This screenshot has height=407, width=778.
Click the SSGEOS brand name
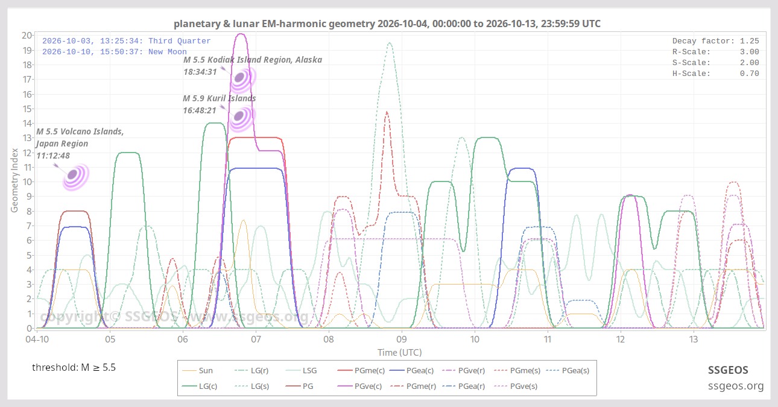(728, 370)
